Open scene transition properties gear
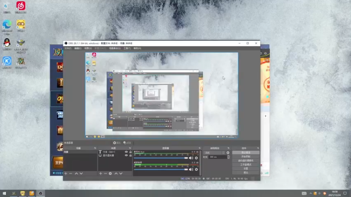The height and width of the screenshot is (197, 351). coord(228,153)
